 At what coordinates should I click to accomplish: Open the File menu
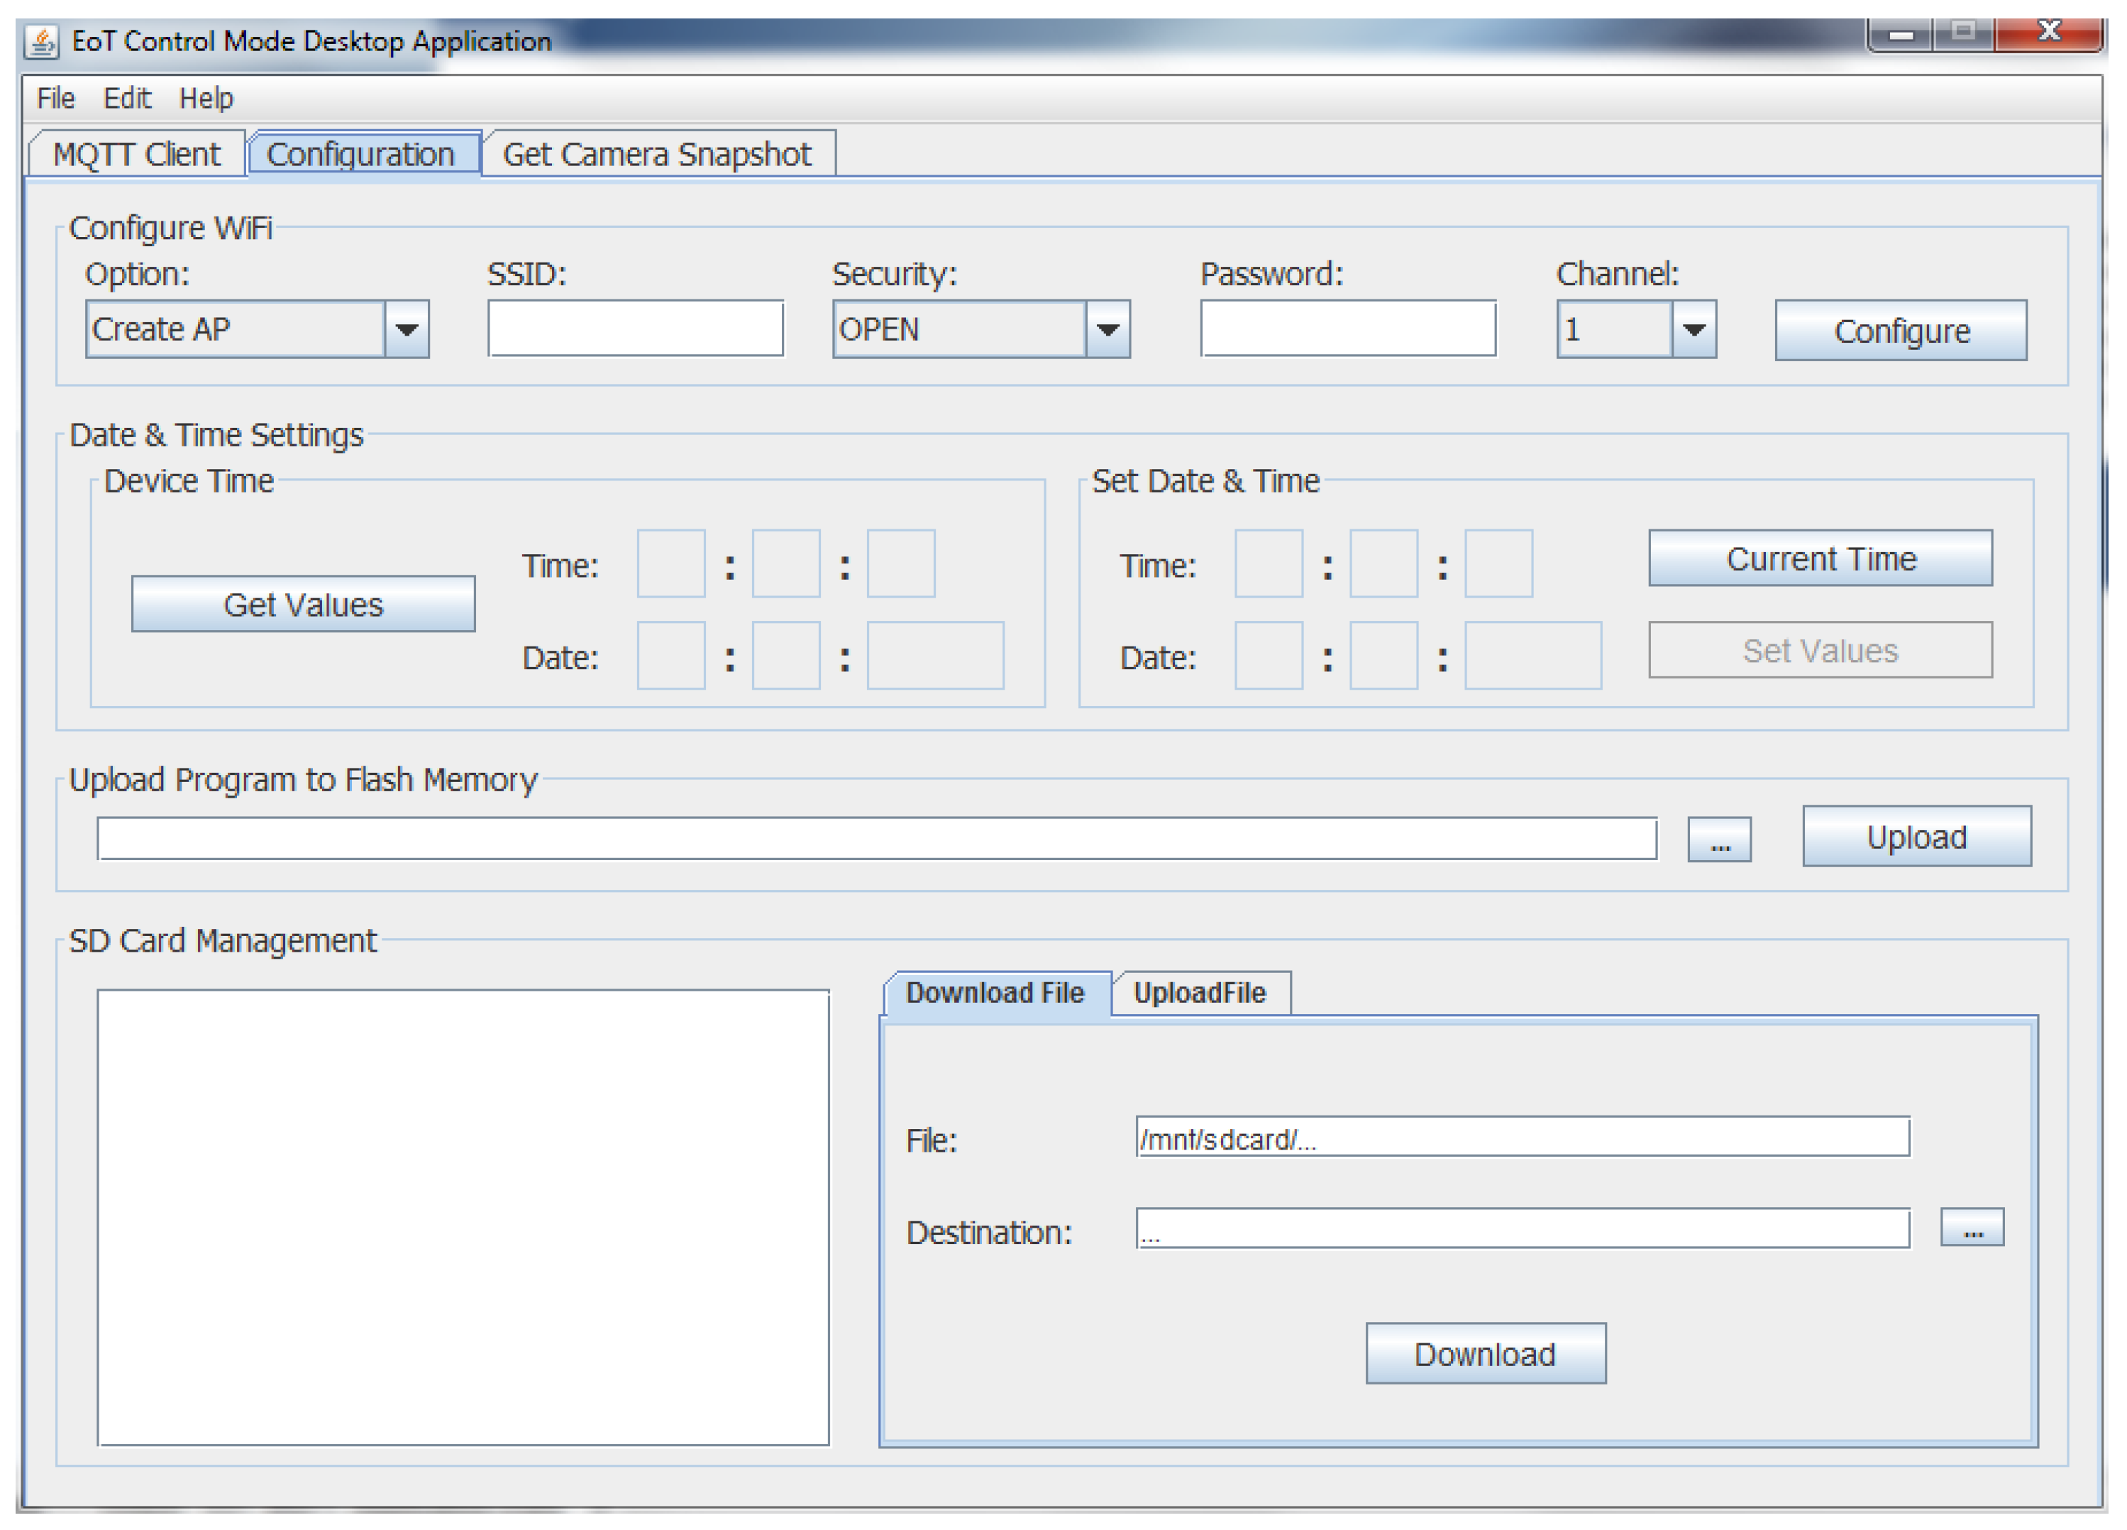tap(55, 99)
